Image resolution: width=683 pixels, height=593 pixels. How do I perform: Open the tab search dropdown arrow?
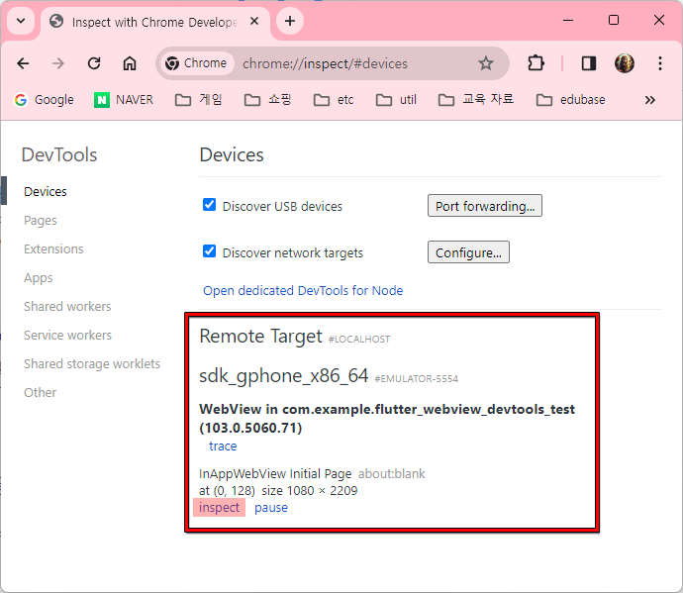pyautogui.click(x=21, y=21)
